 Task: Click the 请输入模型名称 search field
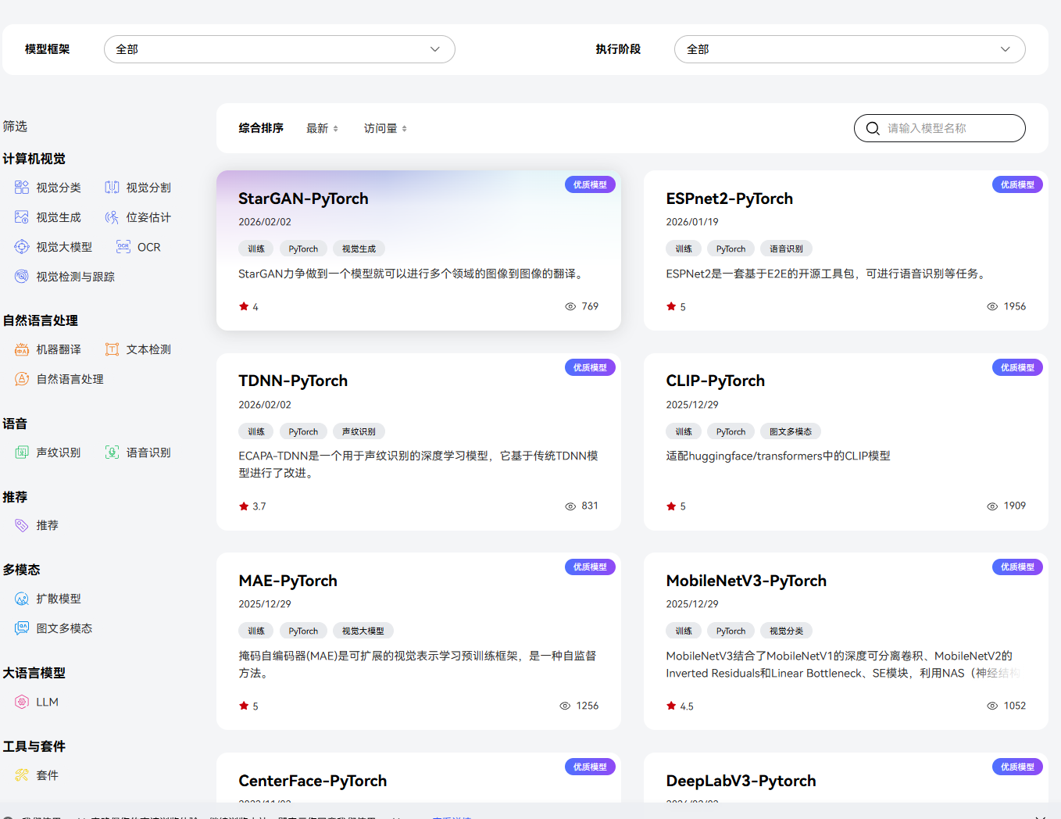tap(940, 128)
